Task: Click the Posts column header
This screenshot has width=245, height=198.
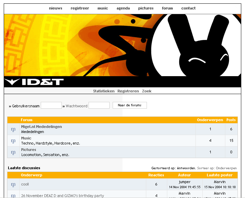Action: [x=231, y=120]
